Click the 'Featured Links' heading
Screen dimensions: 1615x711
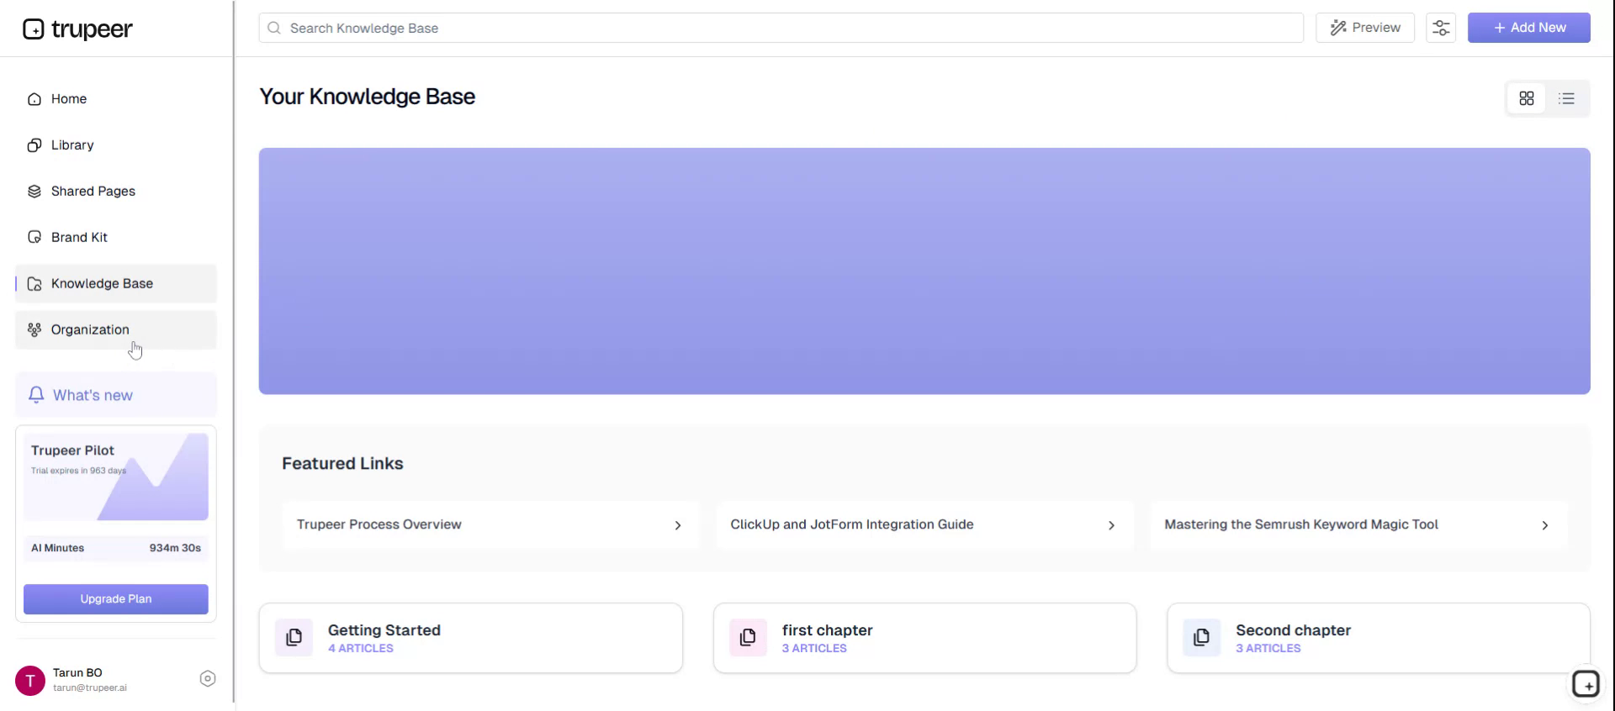tap(342, 464)
